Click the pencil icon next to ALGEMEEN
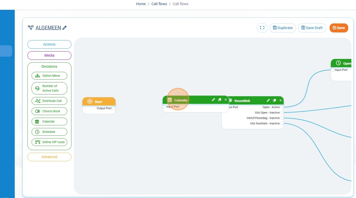The width and height of the screenshot is (356, 198). [x=65, y=28]
